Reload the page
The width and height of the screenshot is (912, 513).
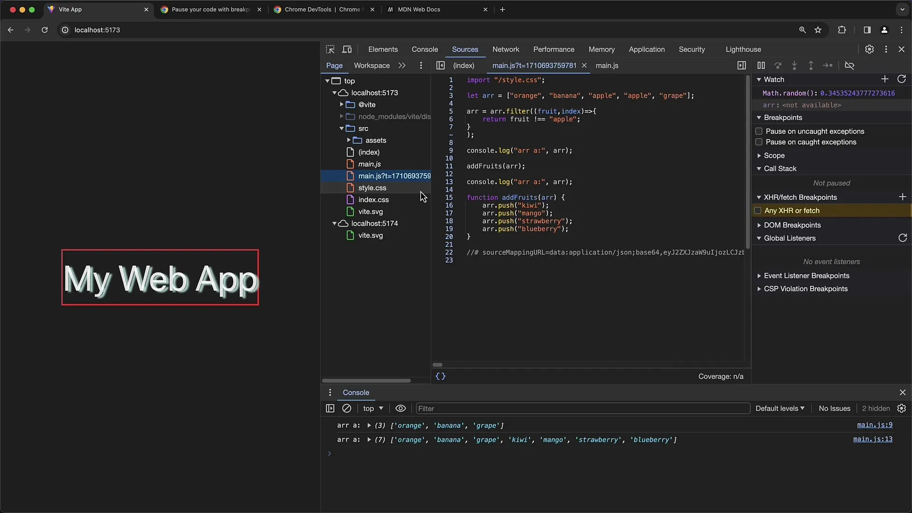tap(45, 30)
